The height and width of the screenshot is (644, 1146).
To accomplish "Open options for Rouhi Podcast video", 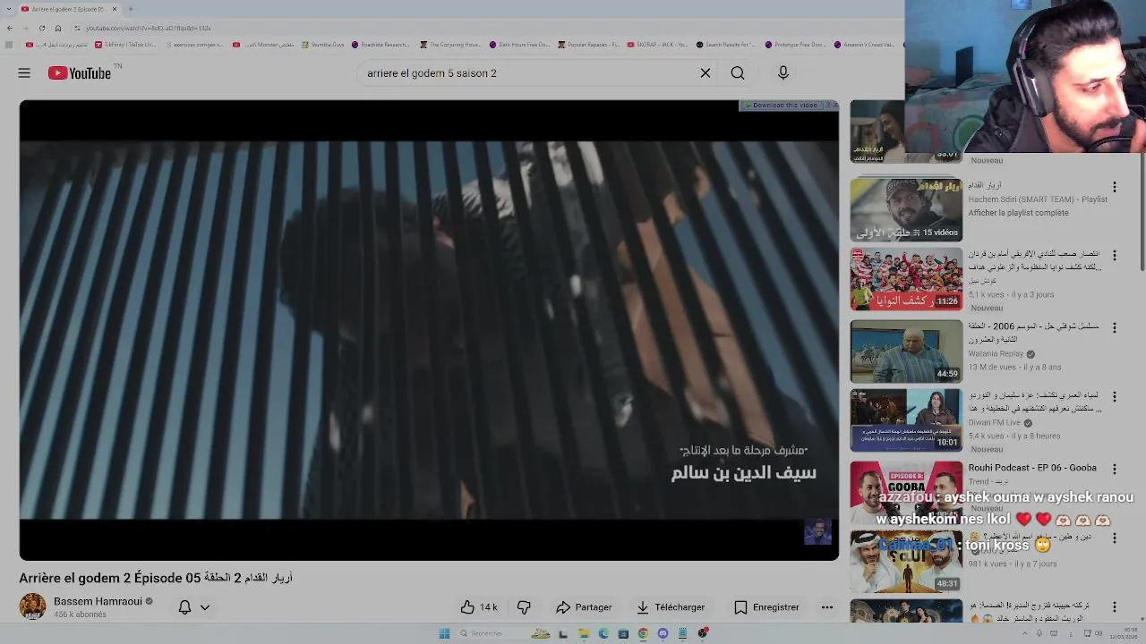I will pos(1115,469).
